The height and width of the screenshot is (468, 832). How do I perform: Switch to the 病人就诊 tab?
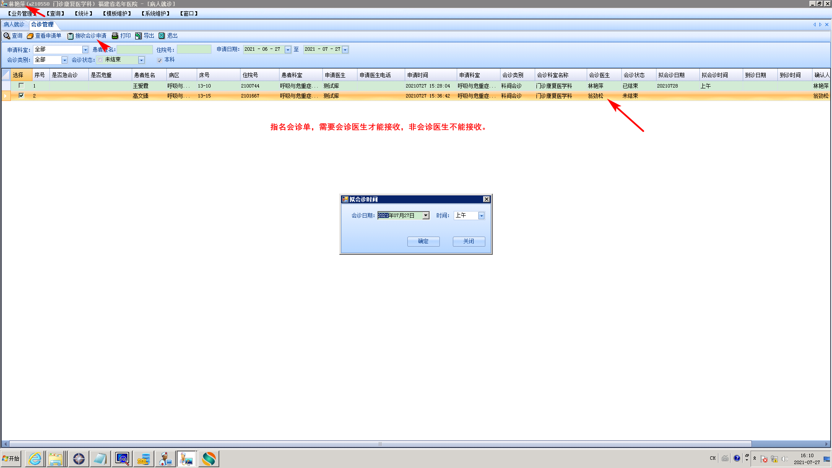pos(14,25)
